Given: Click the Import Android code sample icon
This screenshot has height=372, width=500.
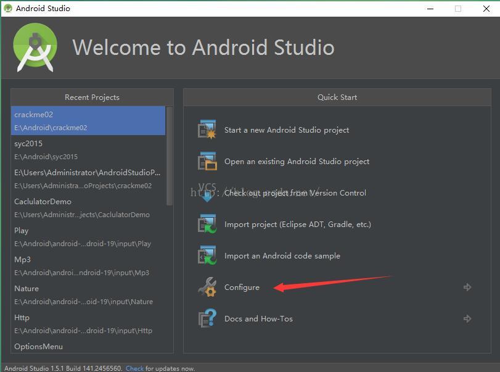Looking at the screenshot, I should 207,255.
